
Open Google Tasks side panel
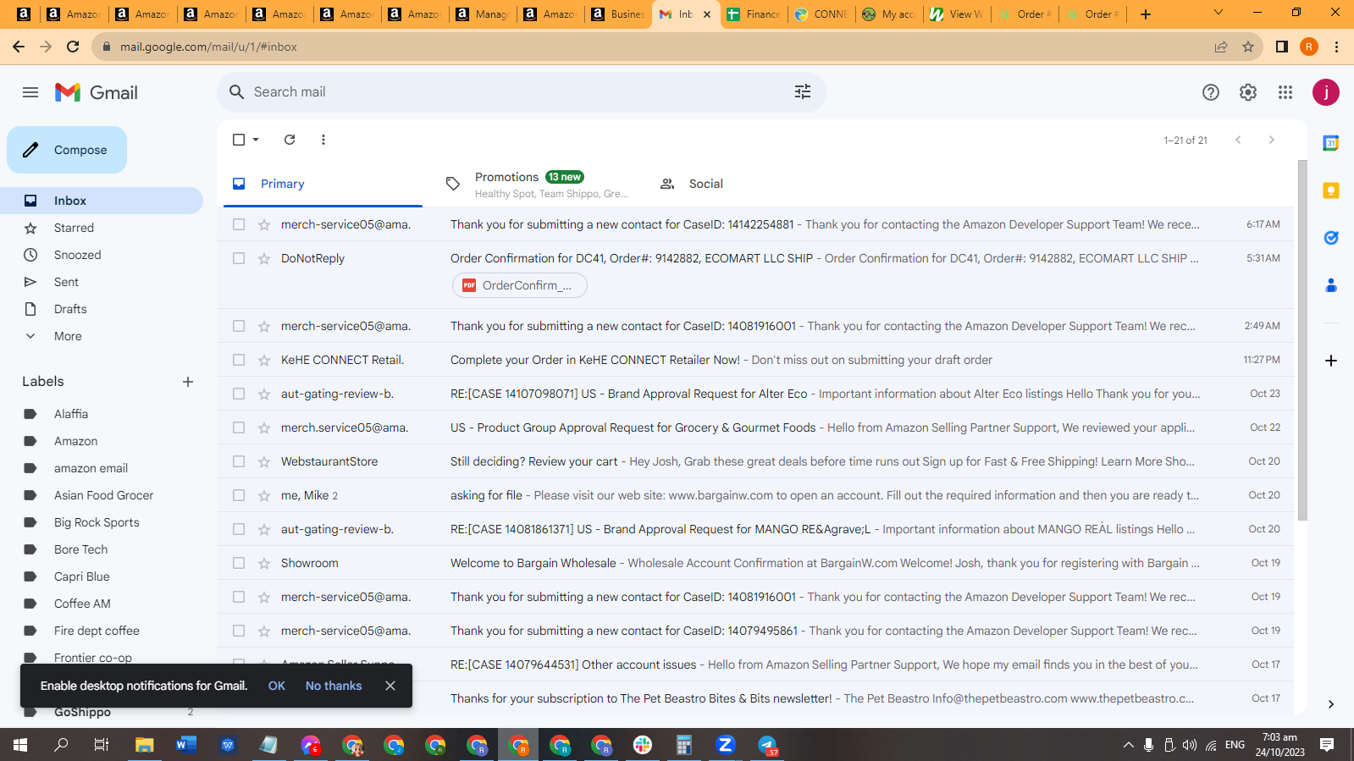(1331, 238)
